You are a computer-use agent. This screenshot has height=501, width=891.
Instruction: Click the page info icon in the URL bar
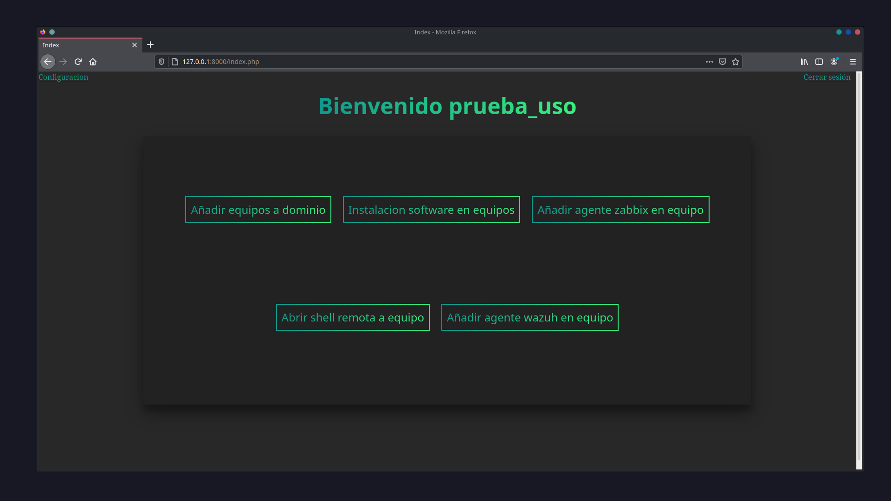click(x=175, y=62)
